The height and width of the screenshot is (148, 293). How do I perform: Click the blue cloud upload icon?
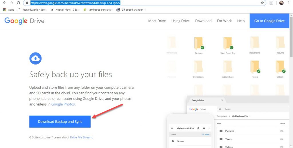tap(35, 59)
